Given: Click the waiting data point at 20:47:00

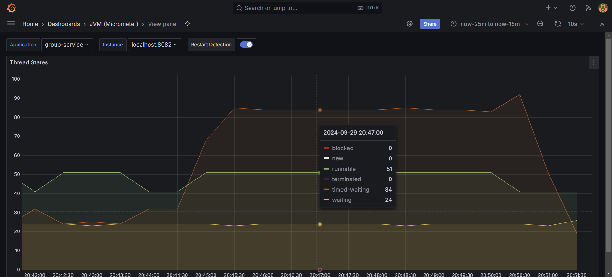Looking at the screenshot, I should tap(320, 224).
